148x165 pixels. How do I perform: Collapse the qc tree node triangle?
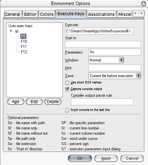11,31
